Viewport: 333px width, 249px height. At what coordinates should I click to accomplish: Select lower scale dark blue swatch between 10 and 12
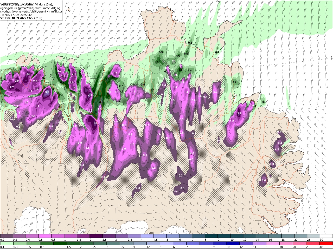coord(233,243)
